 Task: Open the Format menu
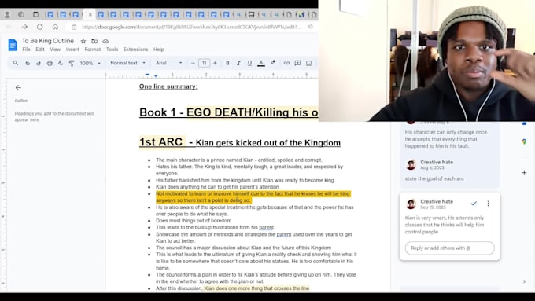coord(93,50)
